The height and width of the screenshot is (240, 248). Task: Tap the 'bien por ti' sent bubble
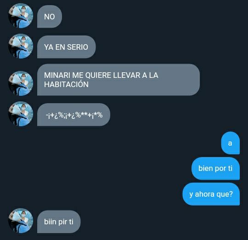pyautogui.click(x=215, y=169)
